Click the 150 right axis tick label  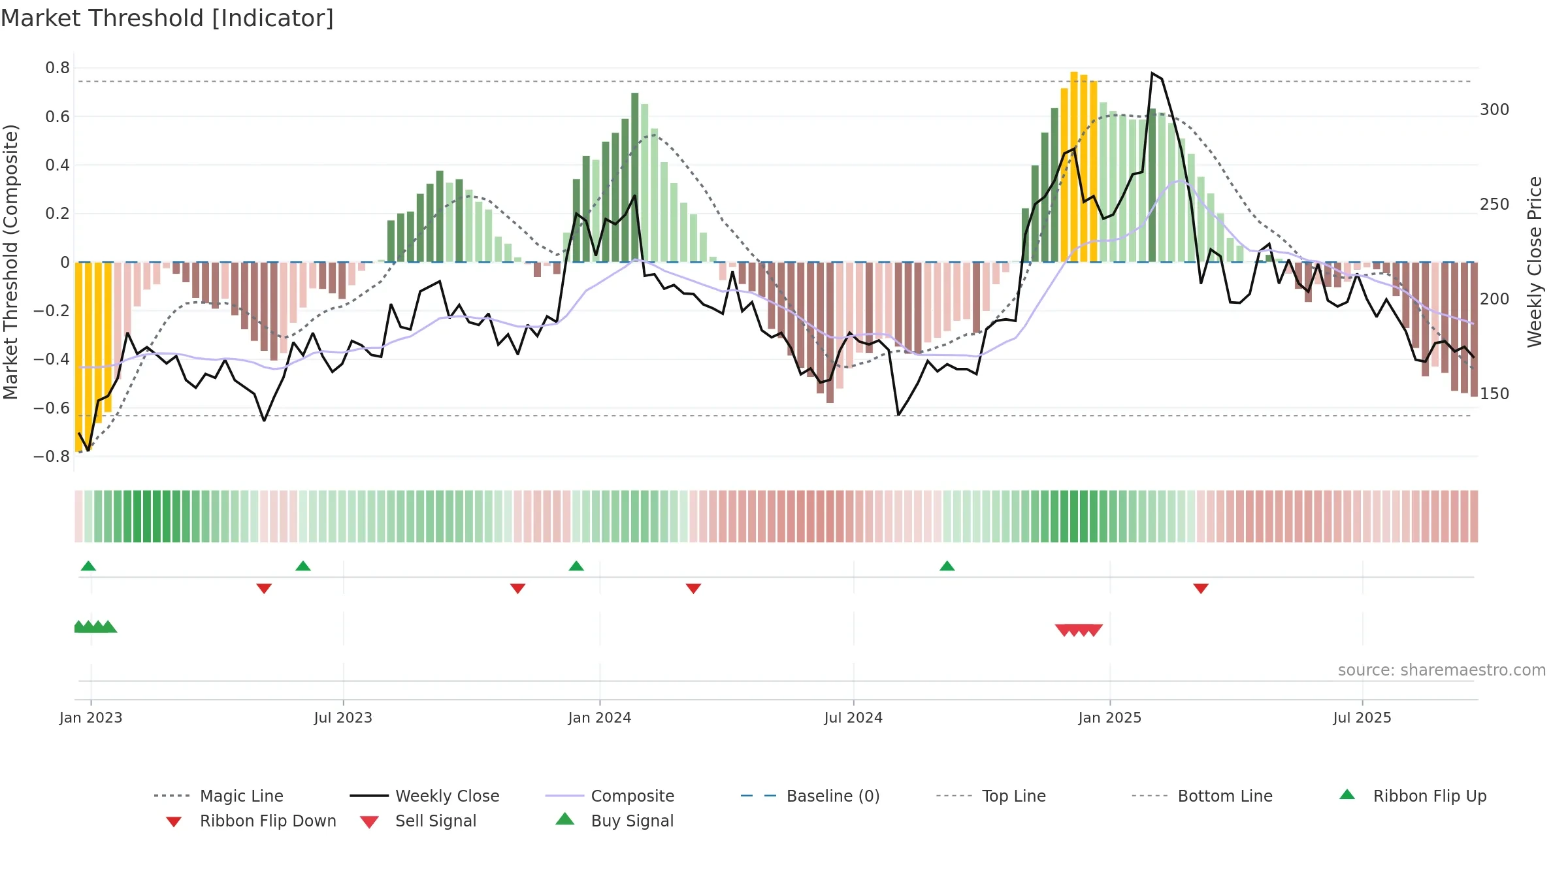[x=1495, y=394]
